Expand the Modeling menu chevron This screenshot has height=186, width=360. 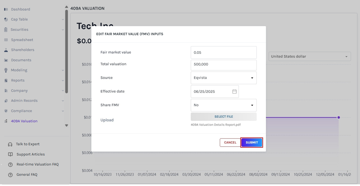[x=63, y=70]
